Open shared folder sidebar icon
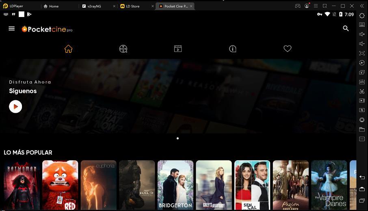368x211 pixels. click(x=362, y=129)
